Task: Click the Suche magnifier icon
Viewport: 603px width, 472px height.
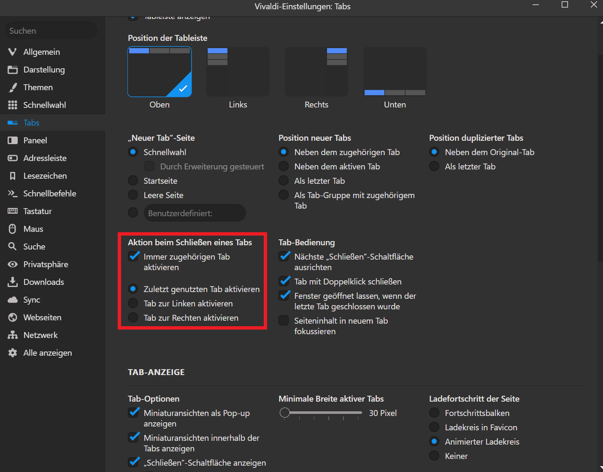Action: pyautogui.click(x=13, y=247)
